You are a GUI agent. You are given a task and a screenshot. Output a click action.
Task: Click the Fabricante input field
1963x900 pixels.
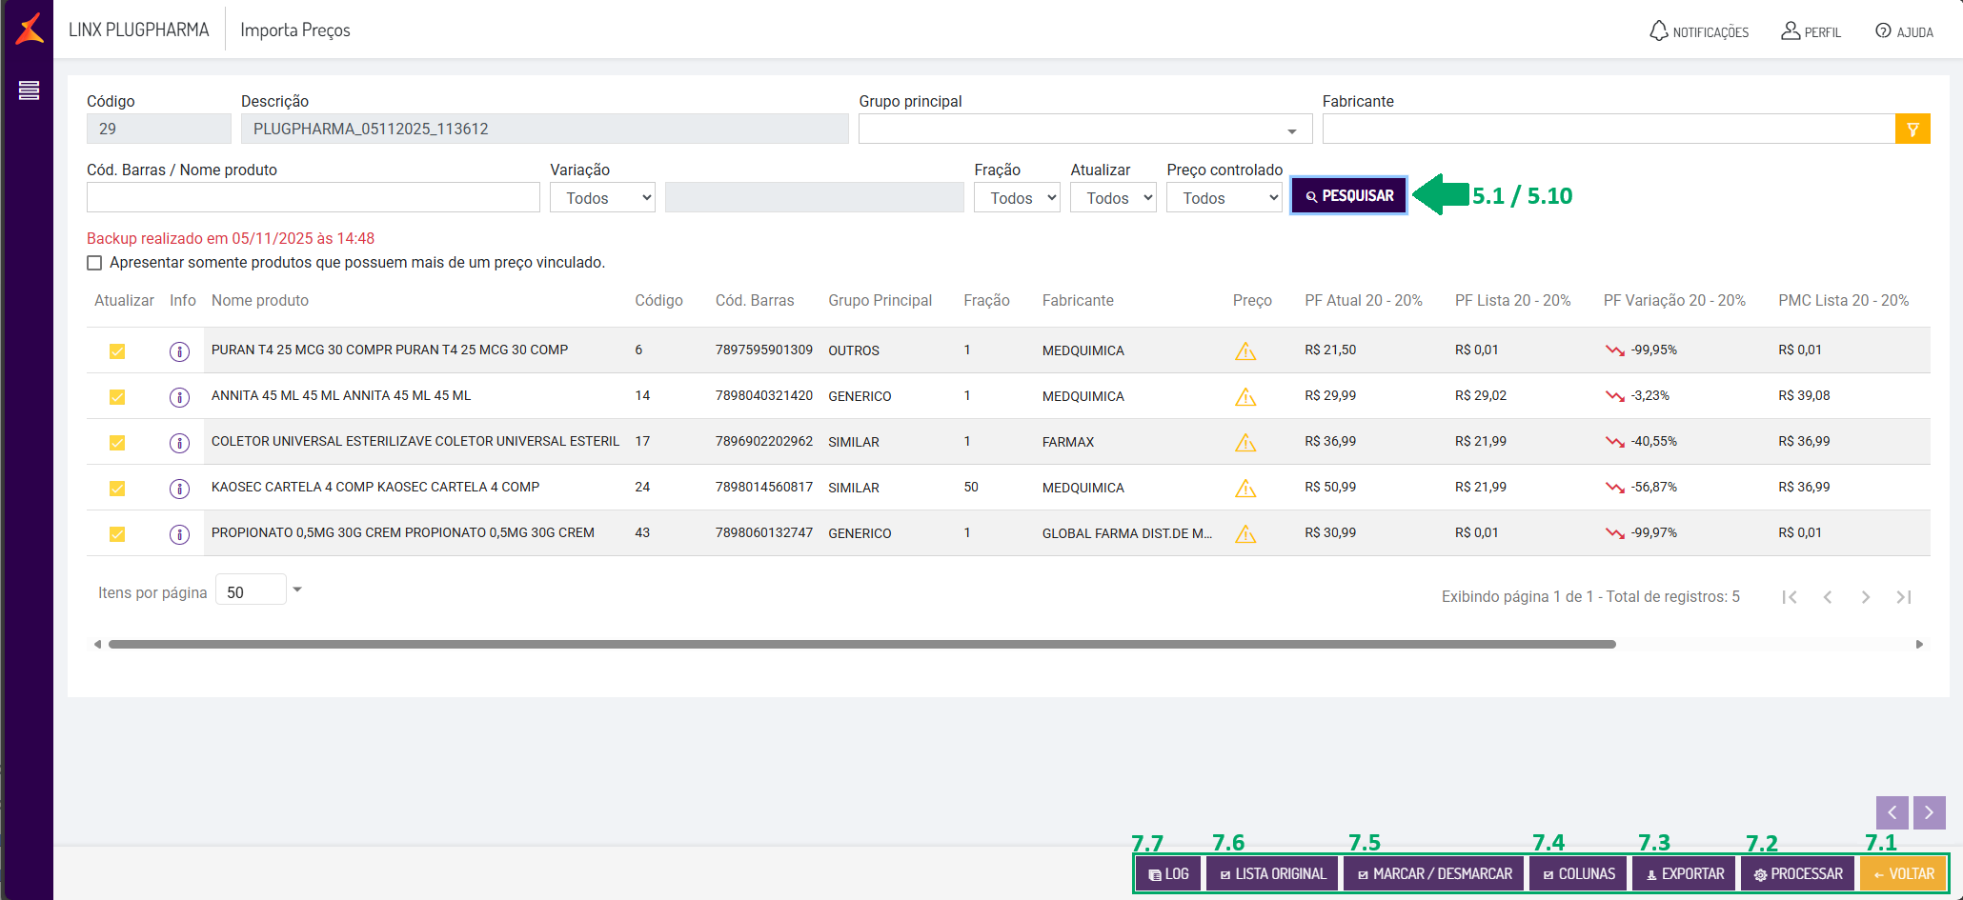pos(1609,129)
